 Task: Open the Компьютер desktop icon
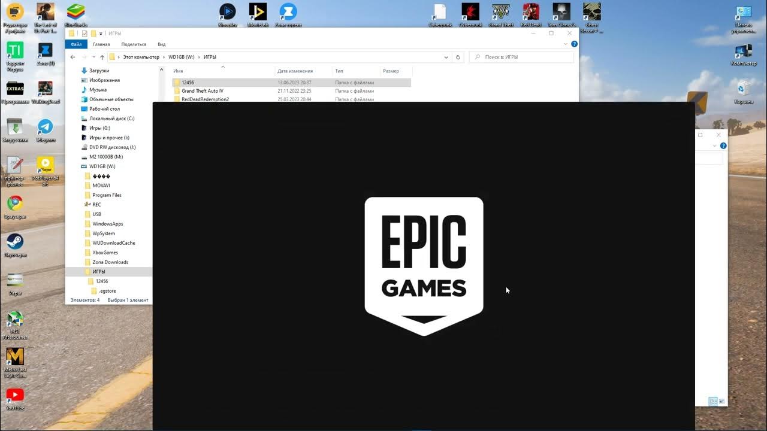[x=744, y=54]
